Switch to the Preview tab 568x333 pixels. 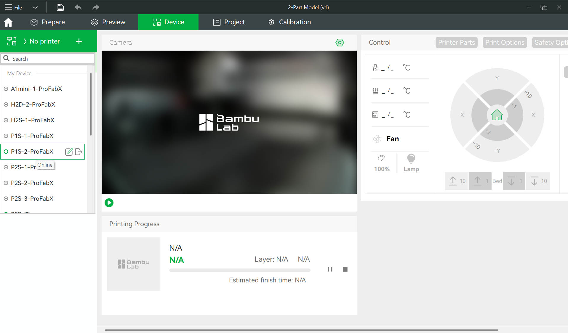[108, 22]
